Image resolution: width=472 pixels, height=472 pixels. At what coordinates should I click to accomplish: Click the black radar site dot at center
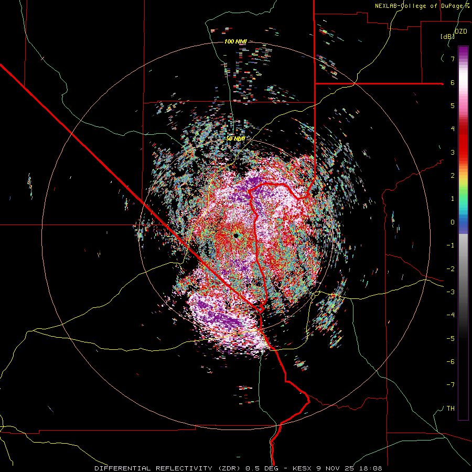(x=236, y=235)
